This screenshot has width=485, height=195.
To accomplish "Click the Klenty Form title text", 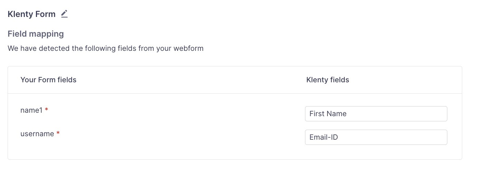I will pyautogui.click(x=31, y=14).
